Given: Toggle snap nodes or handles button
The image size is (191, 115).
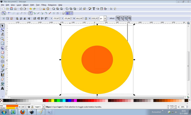Looking at the screenshot, I should click(30, 13).
